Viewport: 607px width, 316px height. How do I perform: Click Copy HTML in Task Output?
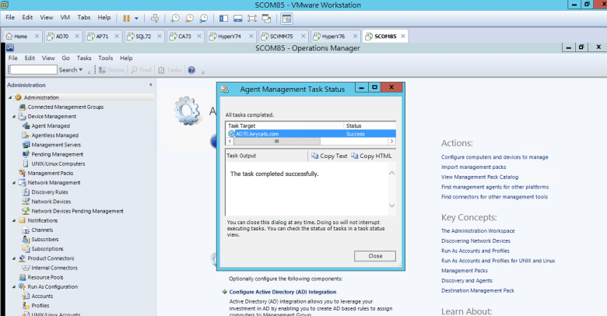(372, 156)
